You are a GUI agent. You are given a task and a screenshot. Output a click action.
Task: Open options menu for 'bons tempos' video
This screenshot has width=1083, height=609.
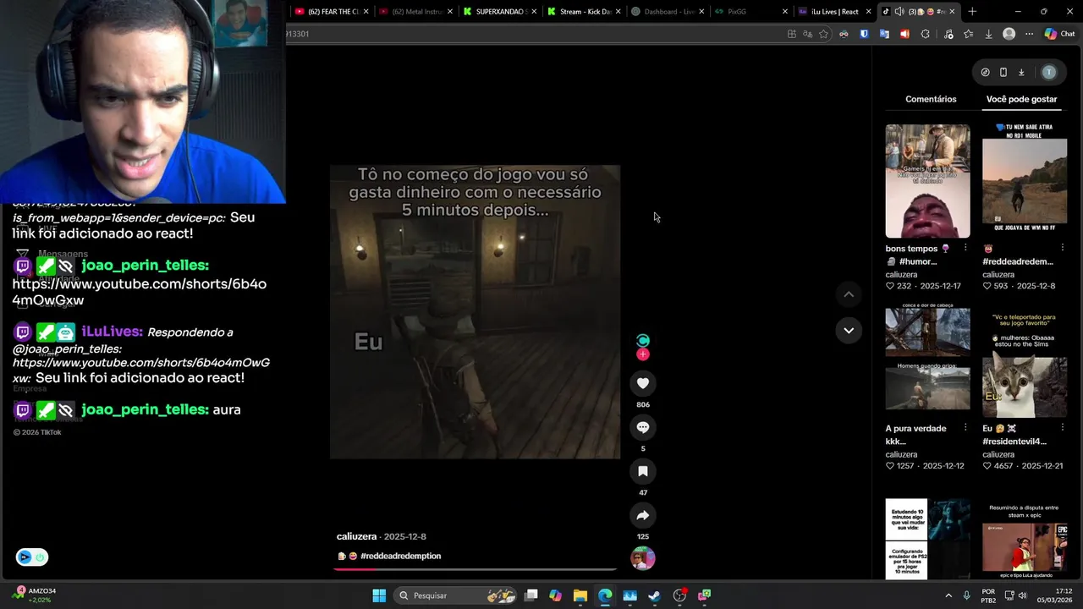(965, 249)
